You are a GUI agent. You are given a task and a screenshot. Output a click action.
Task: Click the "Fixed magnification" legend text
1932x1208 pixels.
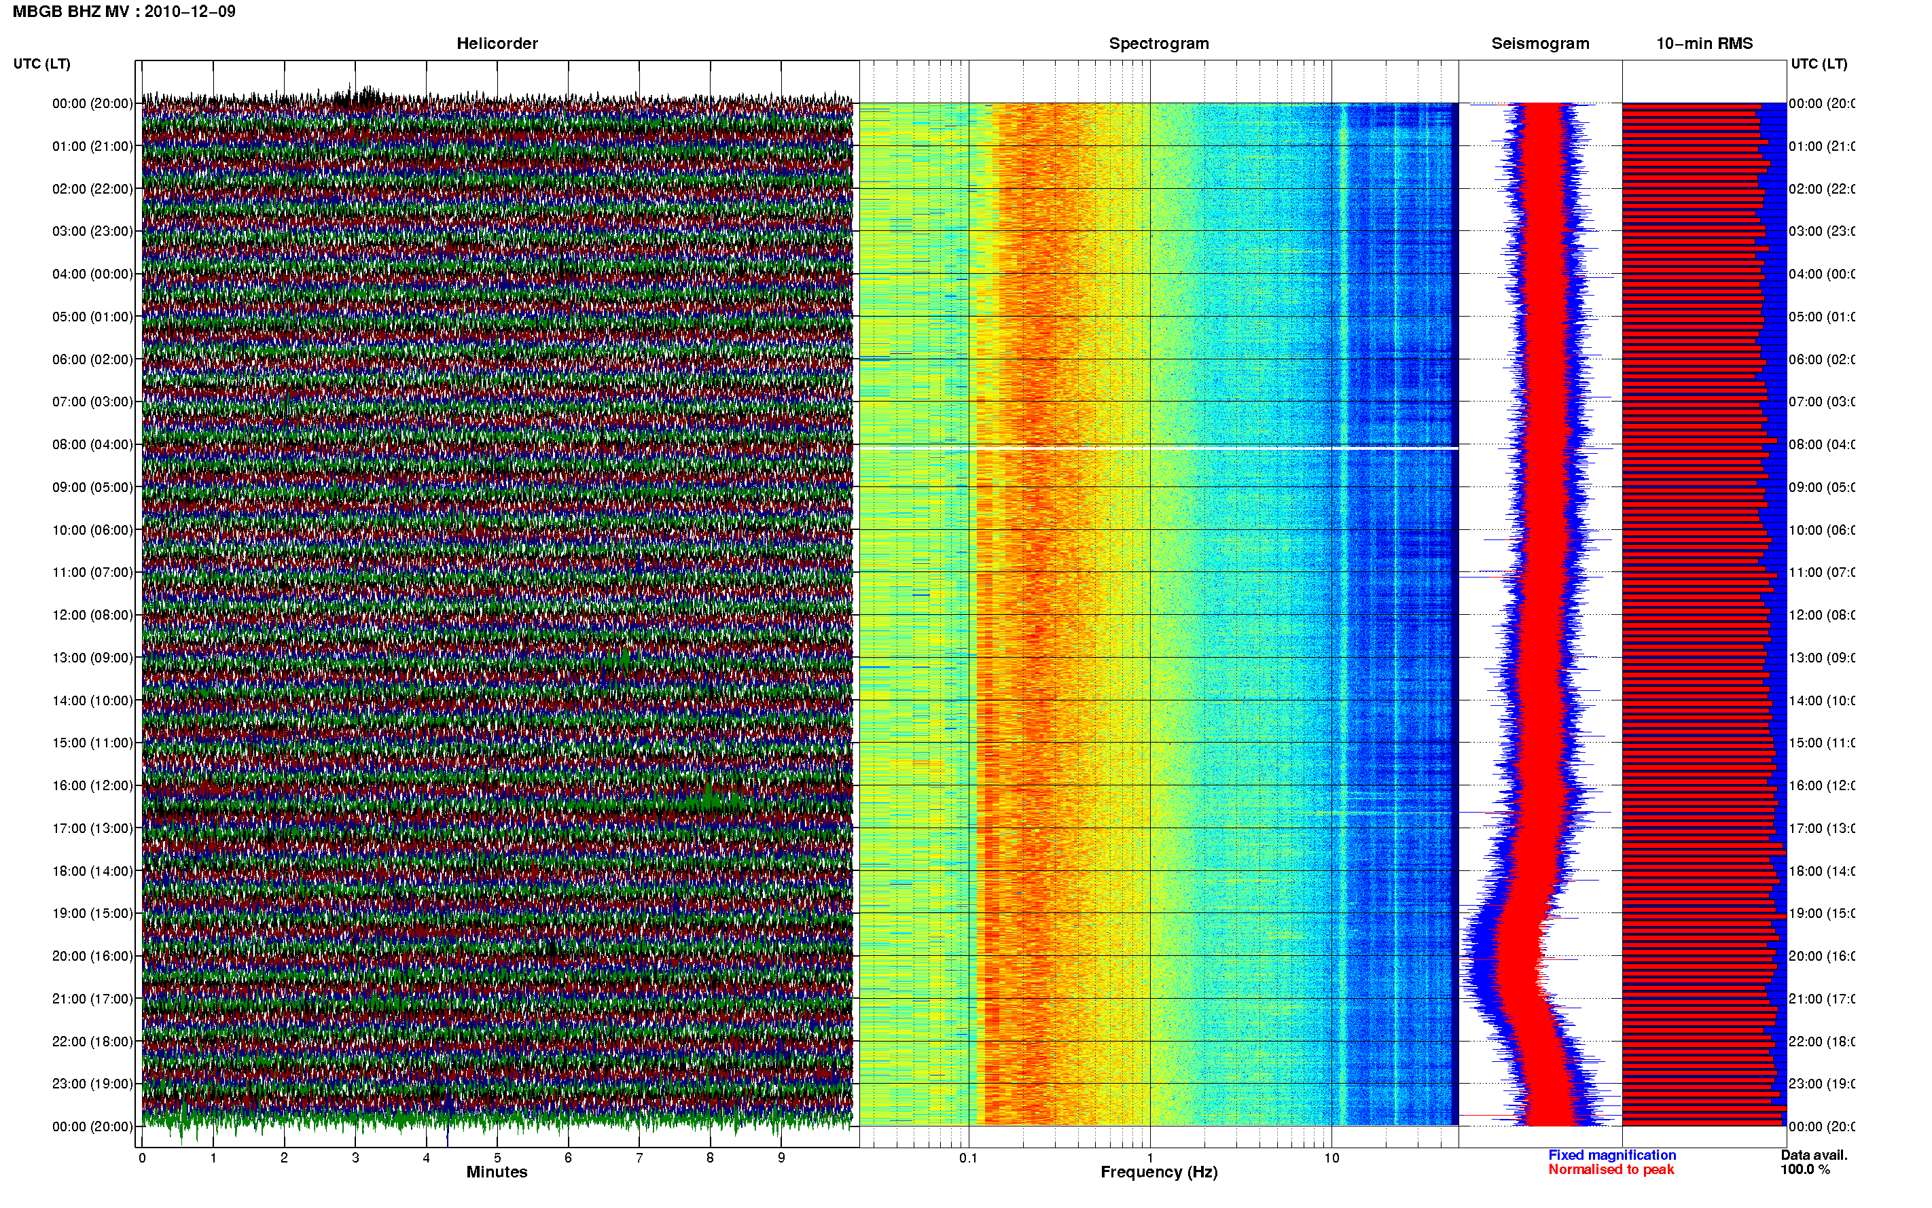point(1612,1155)
